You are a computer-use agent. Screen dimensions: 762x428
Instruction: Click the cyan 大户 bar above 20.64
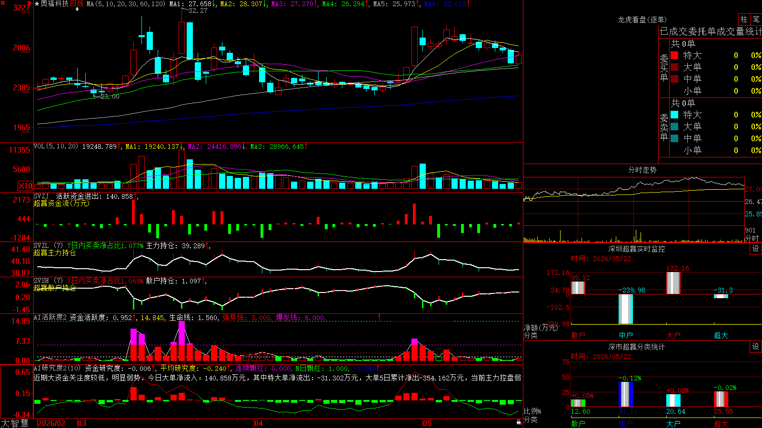[x=673, y=400]
